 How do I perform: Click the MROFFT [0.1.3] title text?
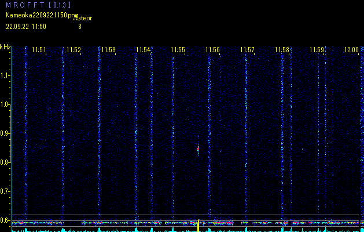click(x=38, y=5)
